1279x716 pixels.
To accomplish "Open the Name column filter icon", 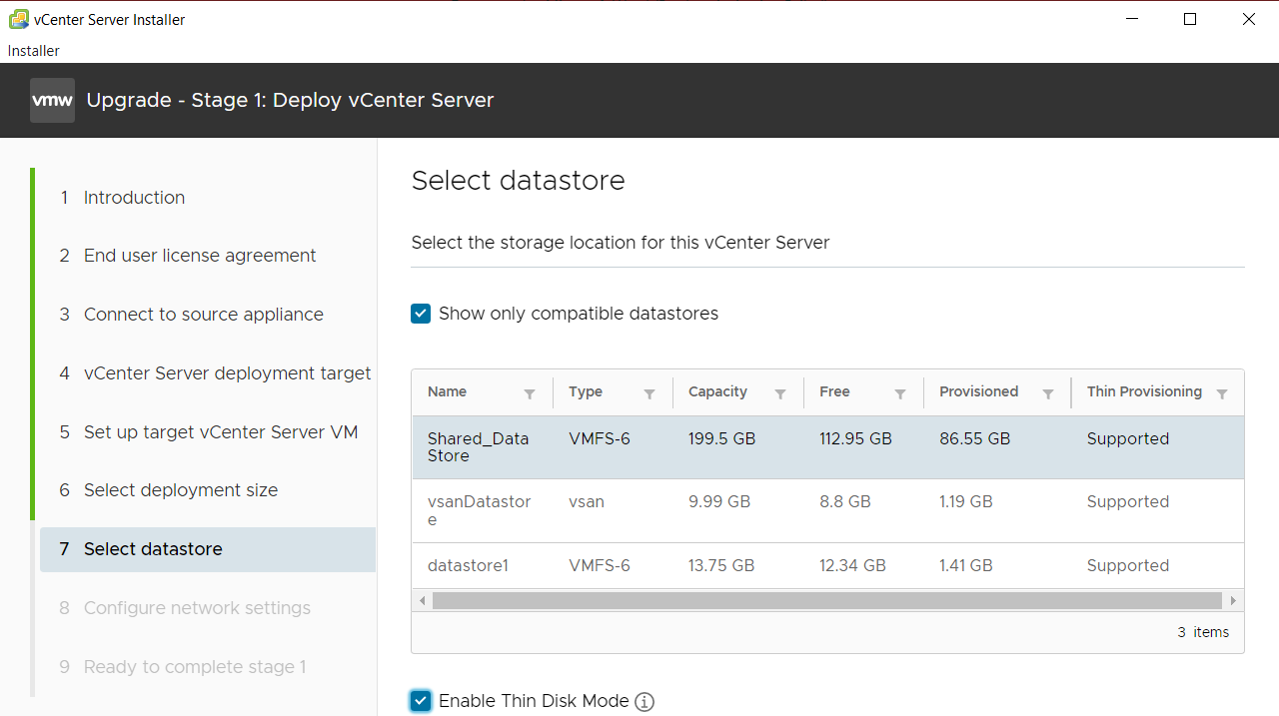I will tap(530, 394).
